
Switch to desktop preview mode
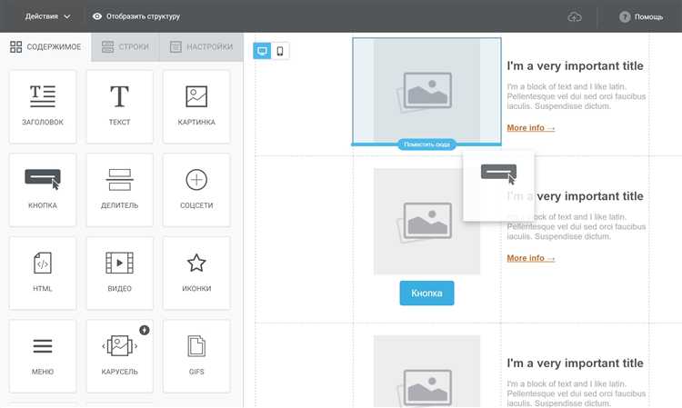[x=262, y=51]
